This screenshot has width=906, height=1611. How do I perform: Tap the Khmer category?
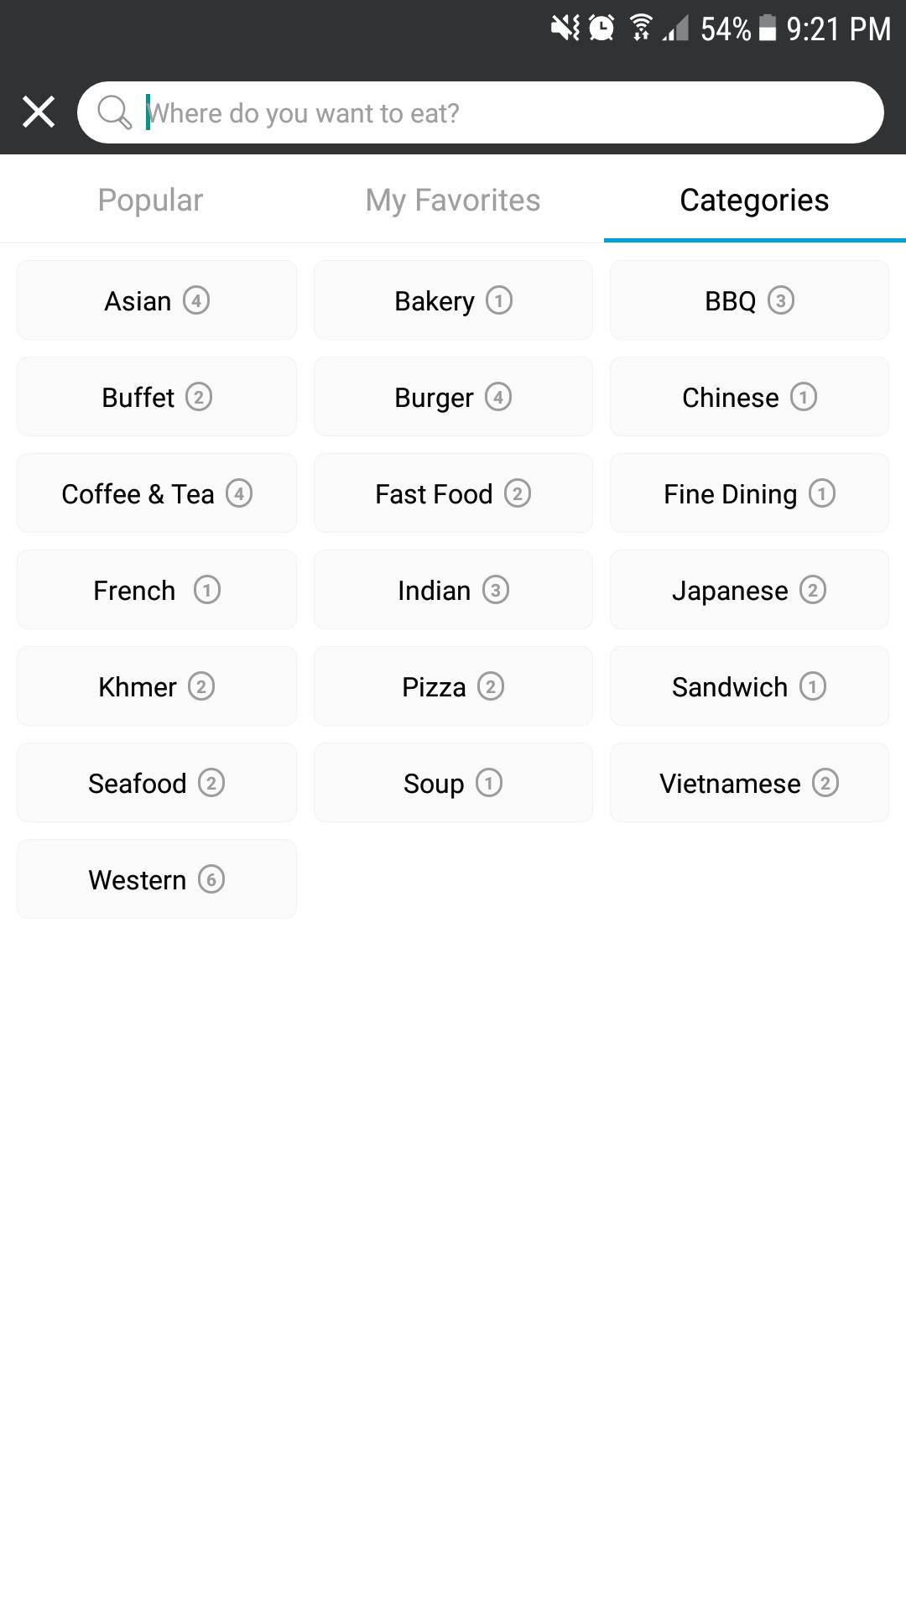coord(157,686)
